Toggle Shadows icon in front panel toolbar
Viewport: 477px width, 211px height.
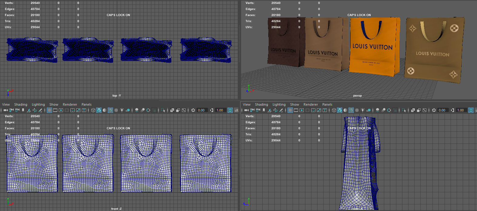pyautogui.click(x=128, y=110)
